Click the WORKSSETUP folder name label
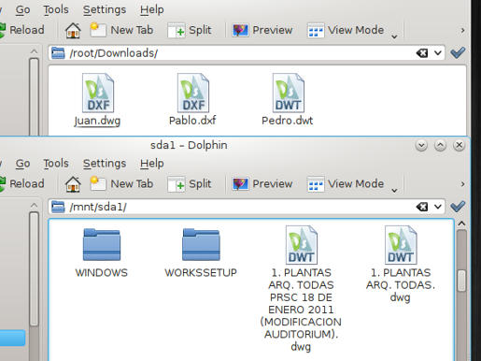This screenshot has width=481, height=361. click(x=201, y=273)
